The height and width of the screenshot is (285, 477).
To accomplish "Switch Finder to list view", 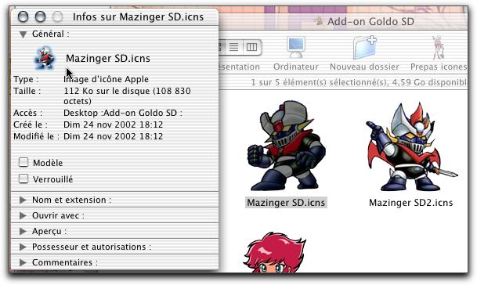I will (233, 47).
